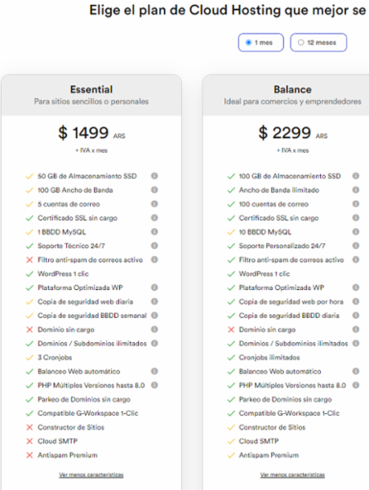Click info icon for 50 GB Almacenamiento SSD
Image resolution: width=369 pixels, height=490 pixels.
coord(154,176)
